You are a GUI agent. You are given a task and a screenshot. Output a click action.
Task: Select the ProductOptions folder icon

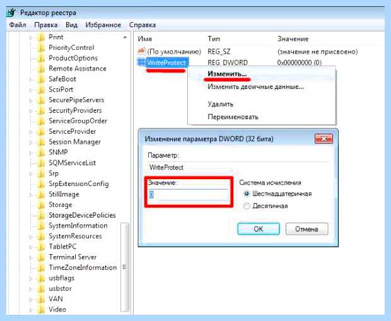tap(41, 59)
